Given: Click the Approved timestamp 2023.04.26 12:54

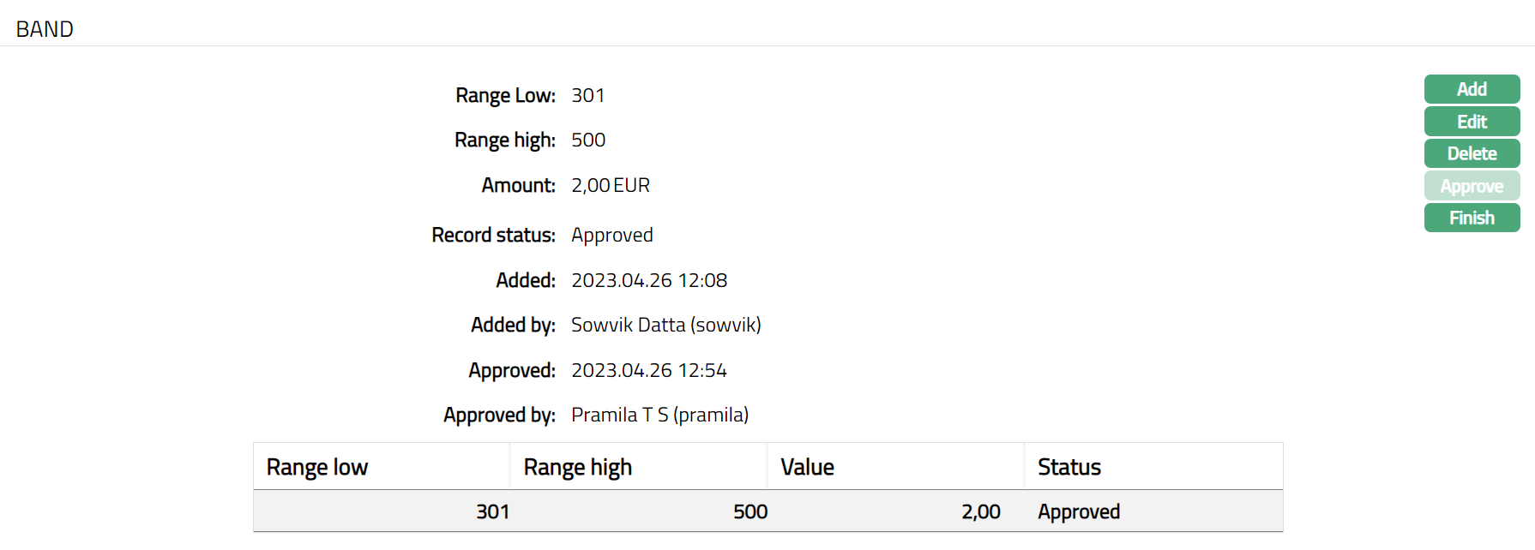Looking at the screenshot, I should point(649,370).
